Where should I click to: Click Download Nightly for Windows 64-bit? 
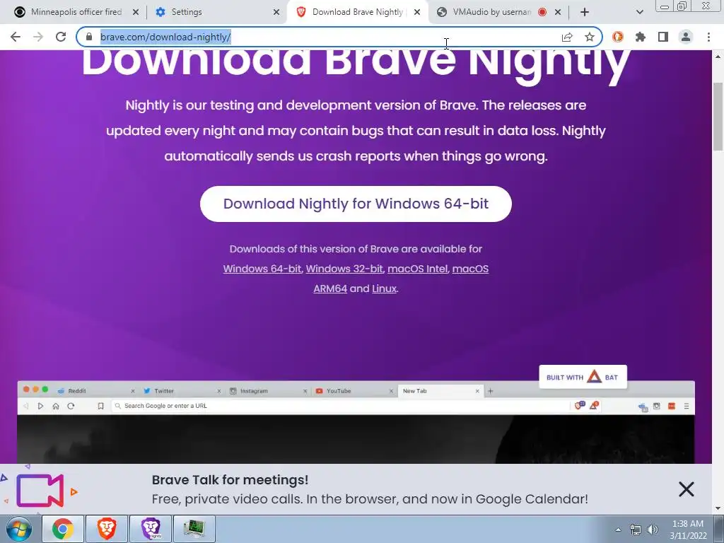point(356,204)
